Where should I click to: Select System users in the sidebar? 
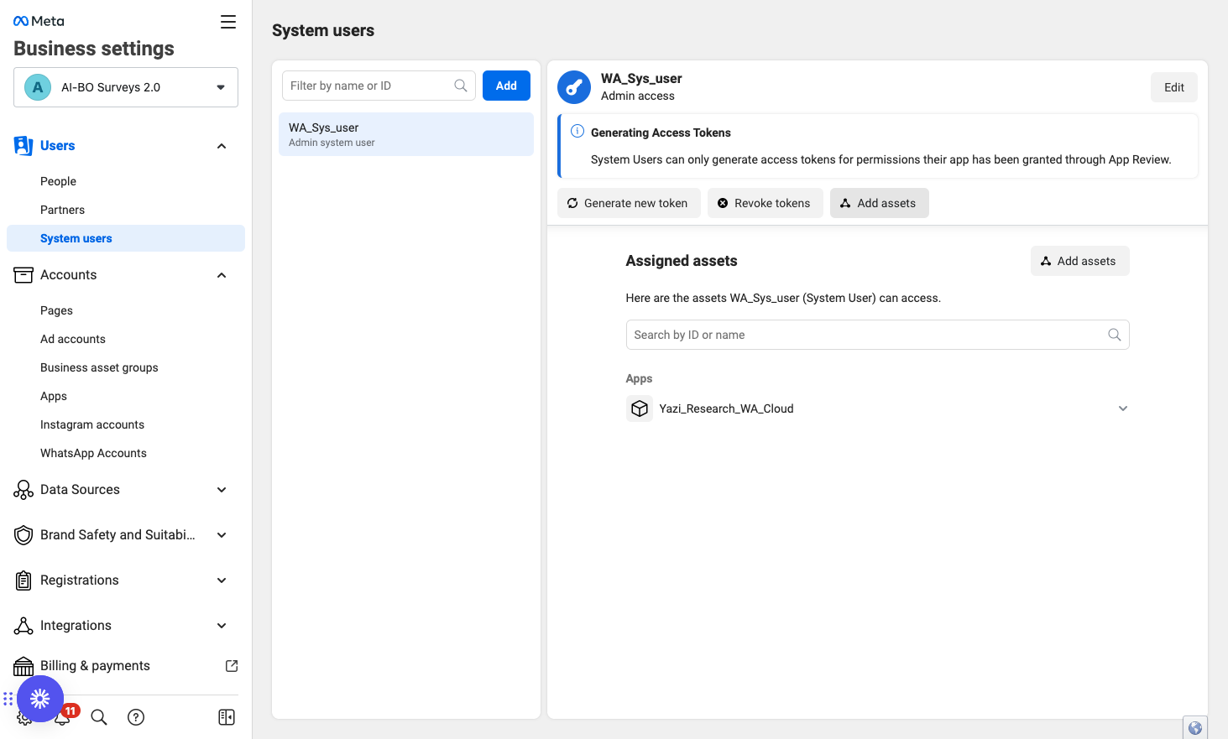[126, 238]
